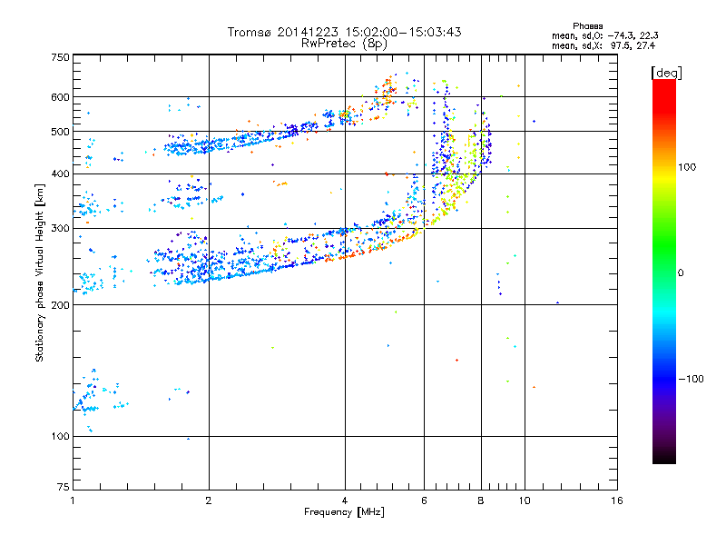Click the x-axis tick label "10"
The width and height of the screenshot is (726, 545).
[x=525, y=500]
